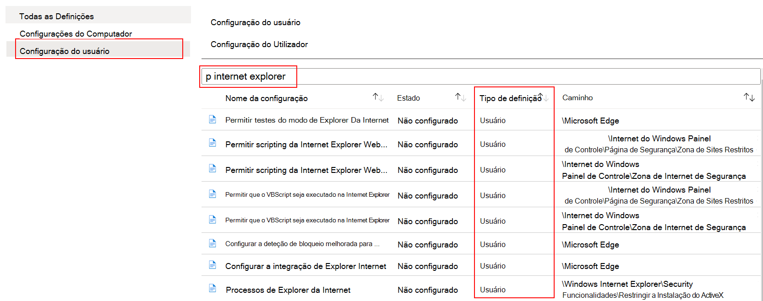
Task: Click document icon beside Microsoft Edge Configurar a deteção row
Action: [x=213, y=243]
